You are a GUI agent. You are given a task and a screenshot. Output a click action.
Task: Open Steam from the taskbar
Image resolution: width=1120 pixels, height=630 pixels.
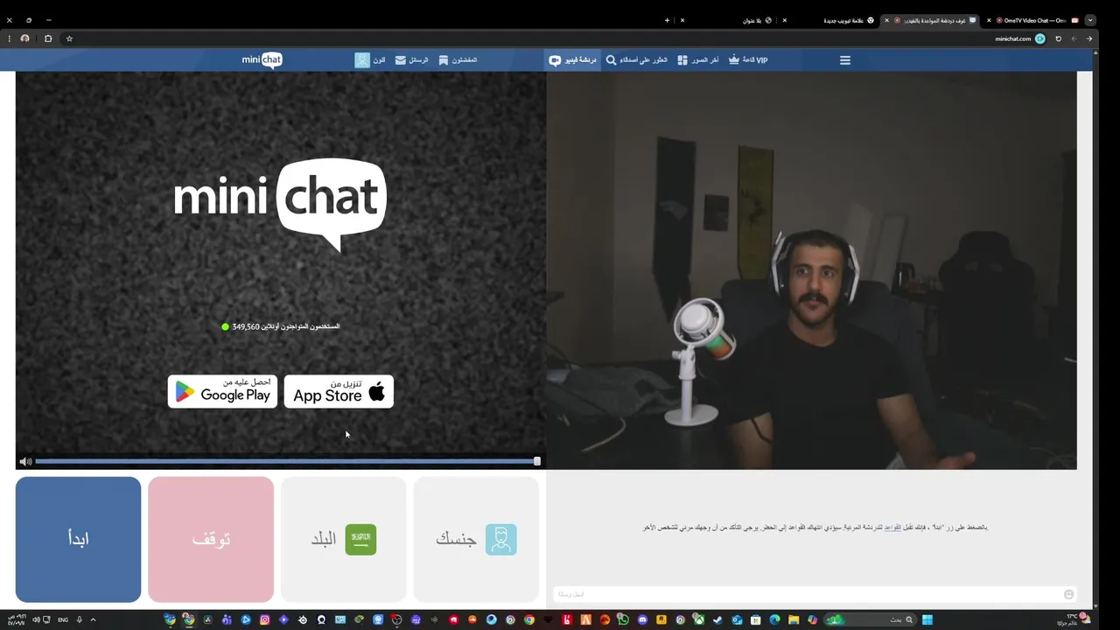pos(718,619)
